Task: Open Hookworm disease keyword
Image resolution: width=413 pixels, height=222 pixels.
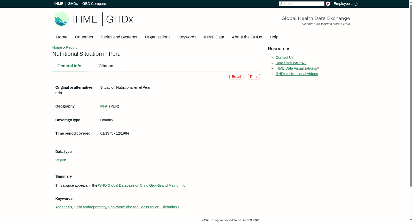Action: [123, 207]
